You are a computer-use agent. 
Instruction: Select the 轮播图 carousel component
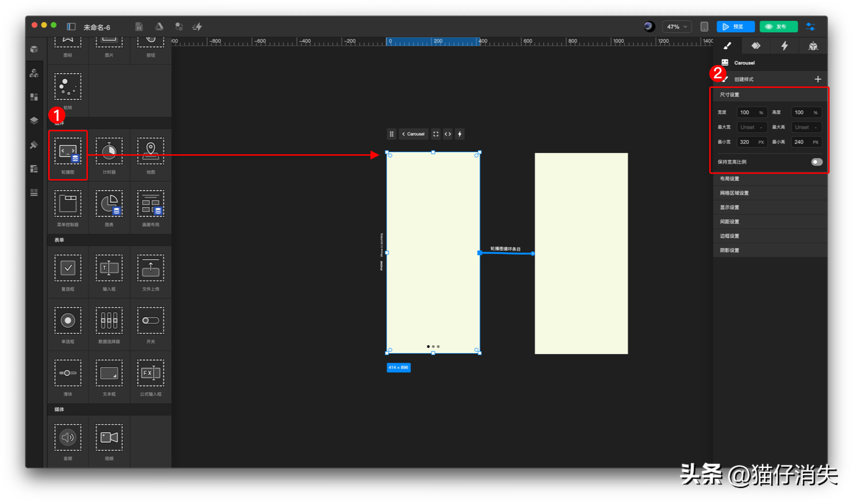click(68, 155)
